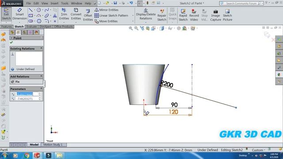Screen dimensions: 283x159
Task: Select the Ellipse sketch tool
Action: click(x=46, y=15)
